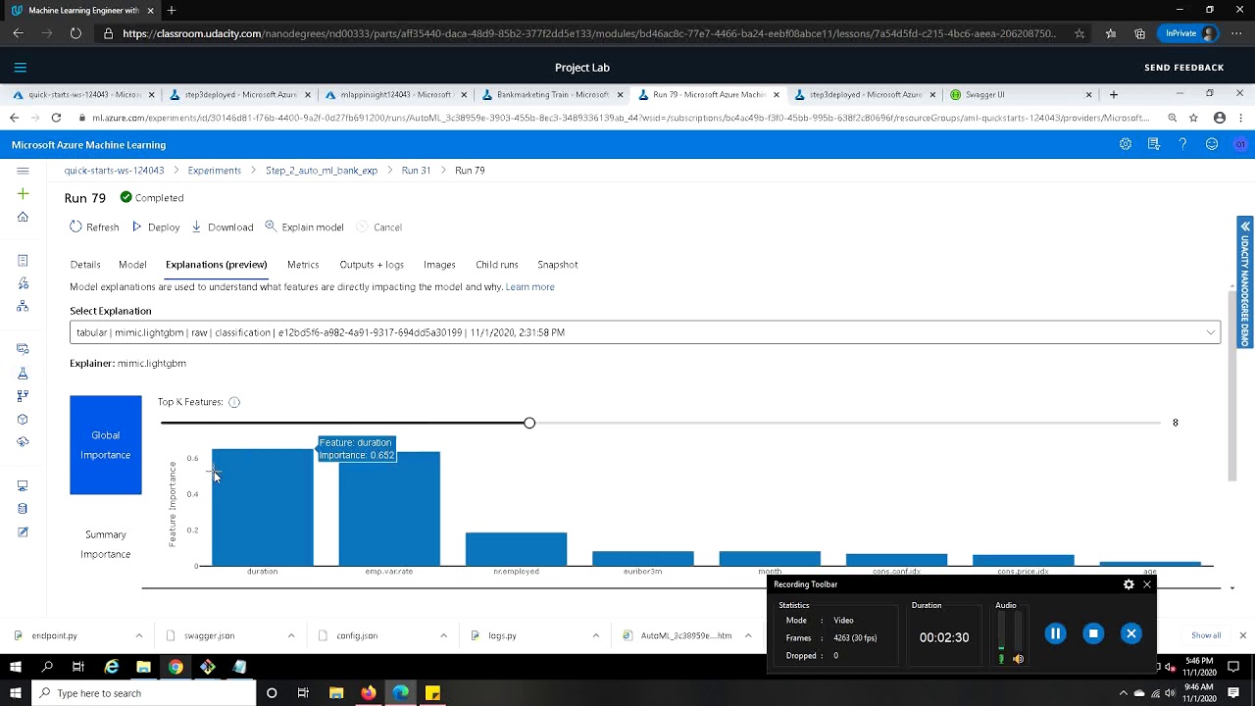Switch to Swagger UI browser tab

(x=1020, y=95)
